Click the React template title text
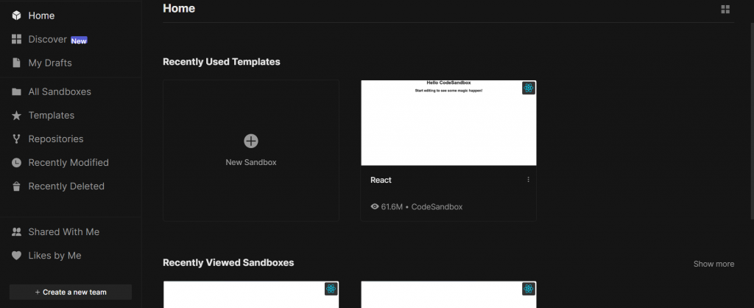 click(381, 180)
